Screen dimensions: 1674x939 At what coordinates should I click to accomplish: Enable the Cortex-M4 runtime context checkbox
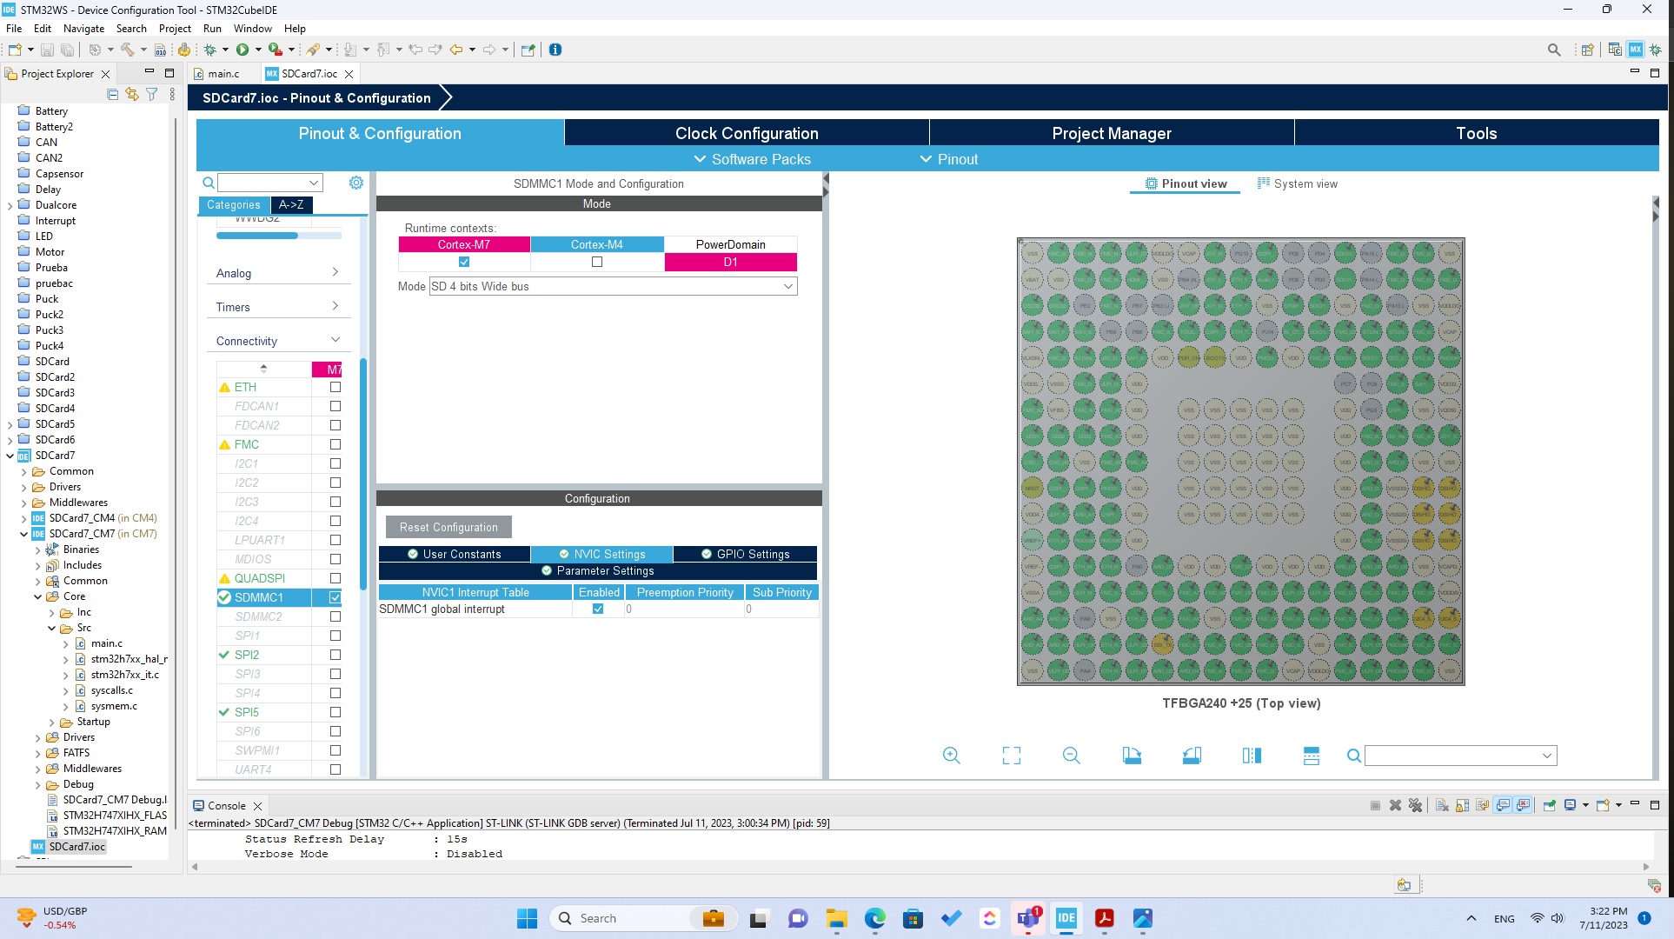[597, 262]
